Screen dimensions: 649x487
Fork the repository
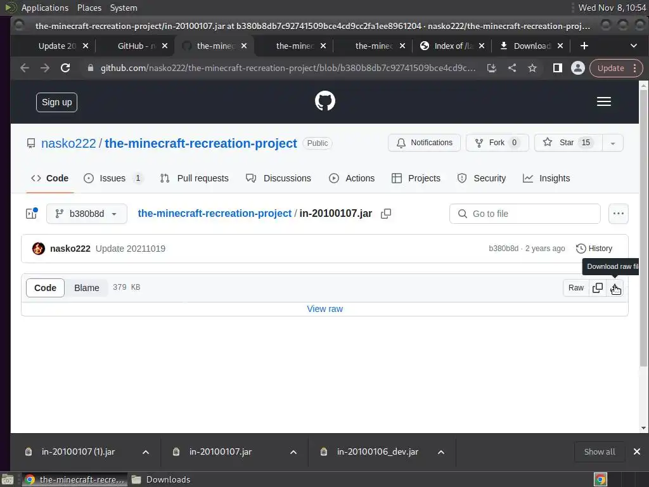pyautogui.click(x=497, y=143)
